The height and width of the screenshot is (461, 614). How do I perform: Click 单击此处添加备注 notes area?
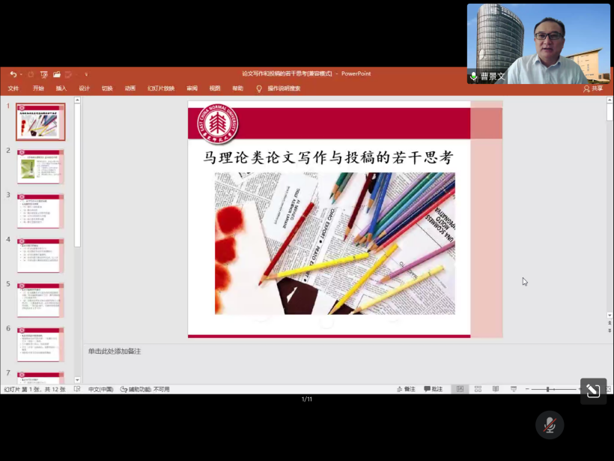(x=115, y=351)
